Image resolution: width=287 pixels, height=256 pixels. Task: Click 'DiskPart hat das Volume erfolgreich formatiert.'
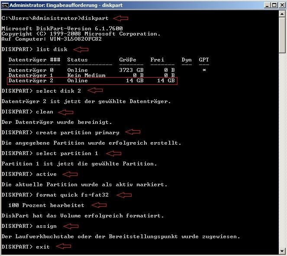[x=83, y=216]
